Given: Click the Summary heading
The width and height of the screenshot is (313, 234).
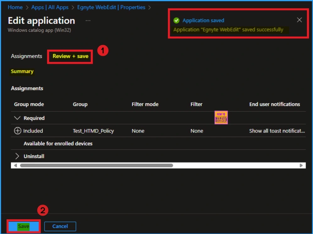Looking at the screenshot, I should (22, 71).
